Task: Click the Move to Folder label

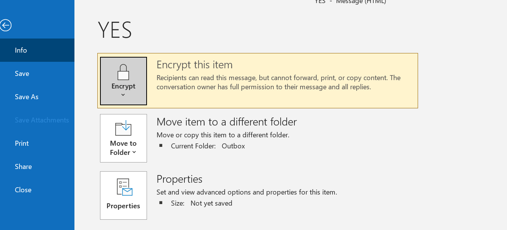Action: point(123,148)
